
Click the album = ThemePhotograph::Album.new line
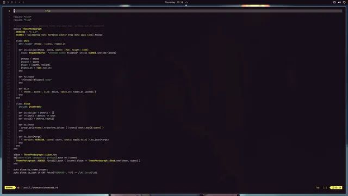(x=35, y=155)
